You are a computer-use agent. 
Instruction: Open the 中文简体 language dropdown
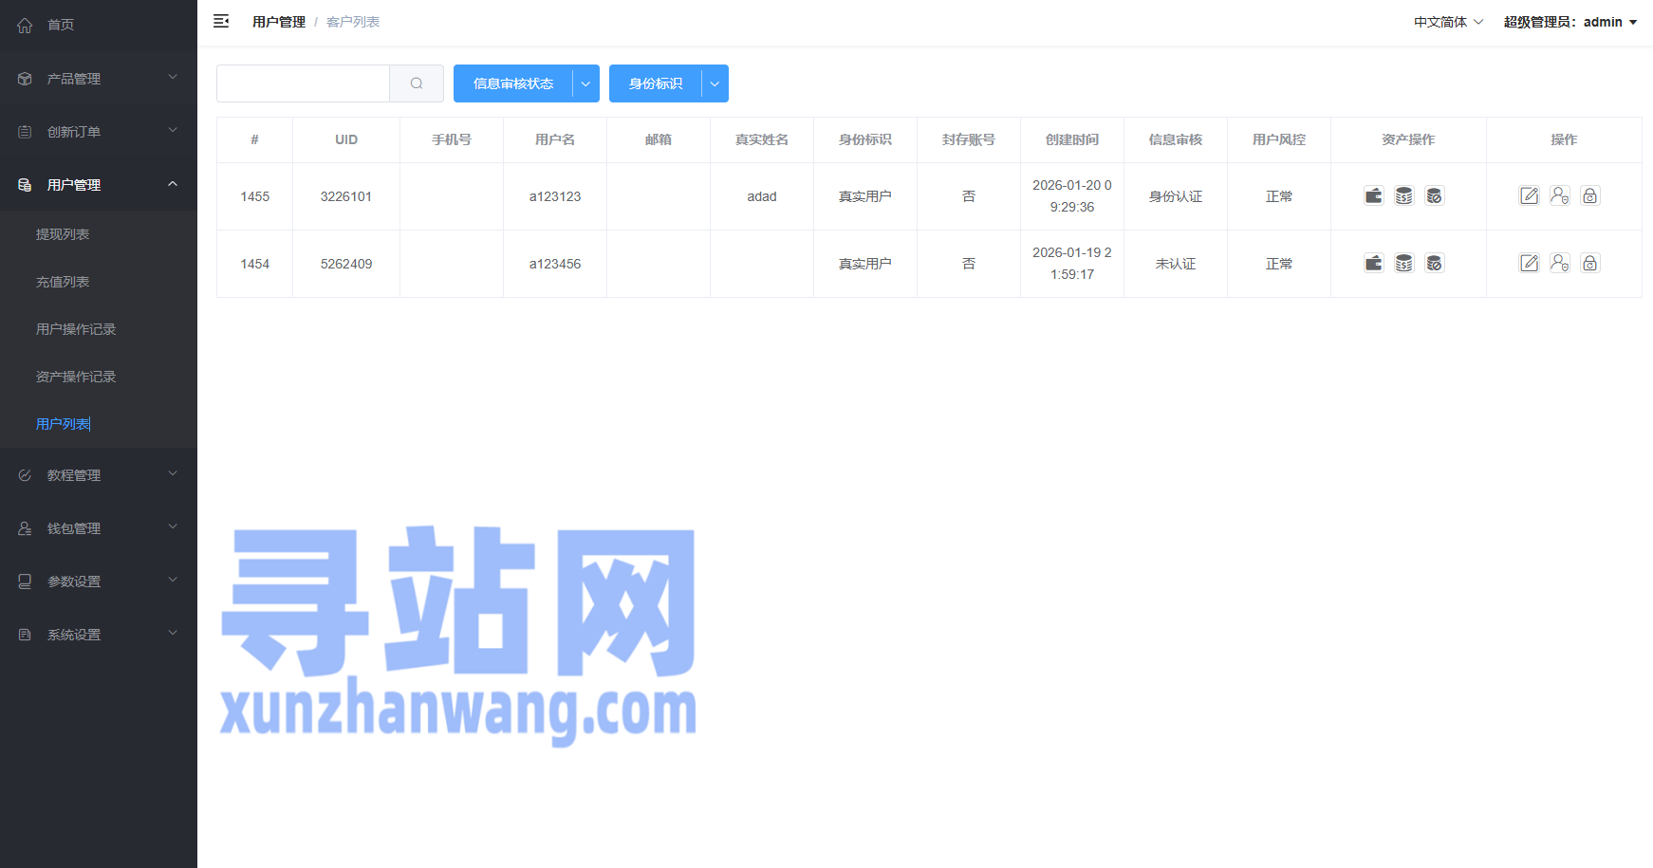coord(1447,22)
